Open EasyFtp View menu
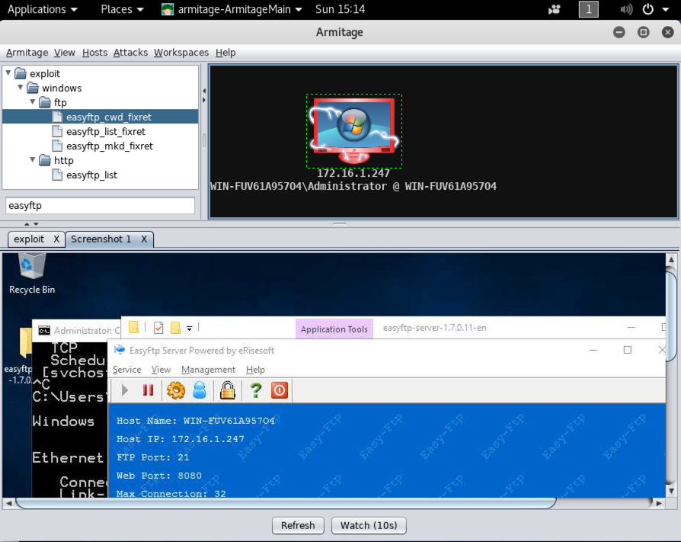The height and width of the screenshot is (542, 681). coord(161,370)
